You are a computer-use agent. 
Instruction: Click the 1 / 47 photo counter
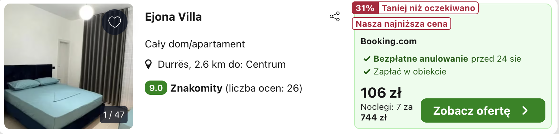click(x=114, y=115)
